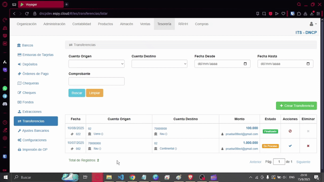324x182 pixels.
Task: Open WhatsApp from the browser sidebar
Action: coord(5,88)
